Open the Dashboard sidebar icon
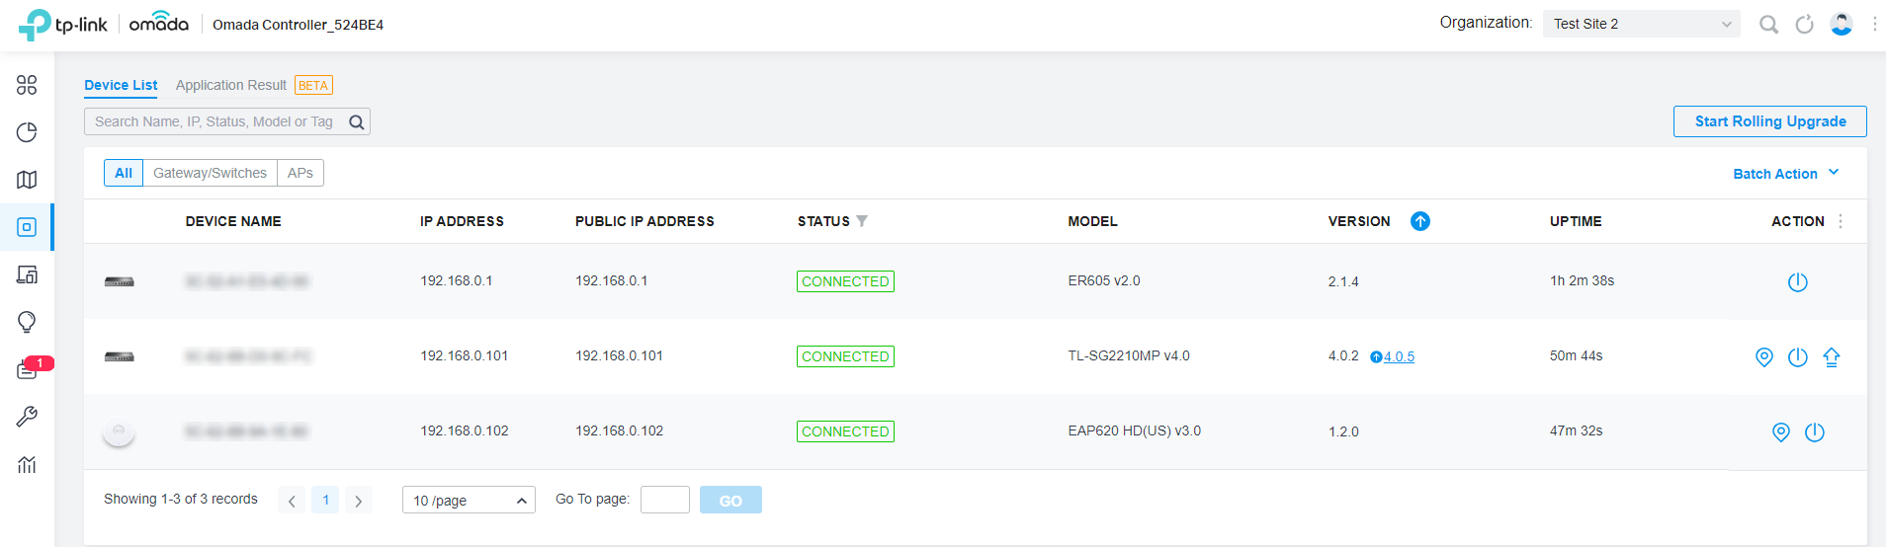 pyautogui.click(x=27, y=85)
